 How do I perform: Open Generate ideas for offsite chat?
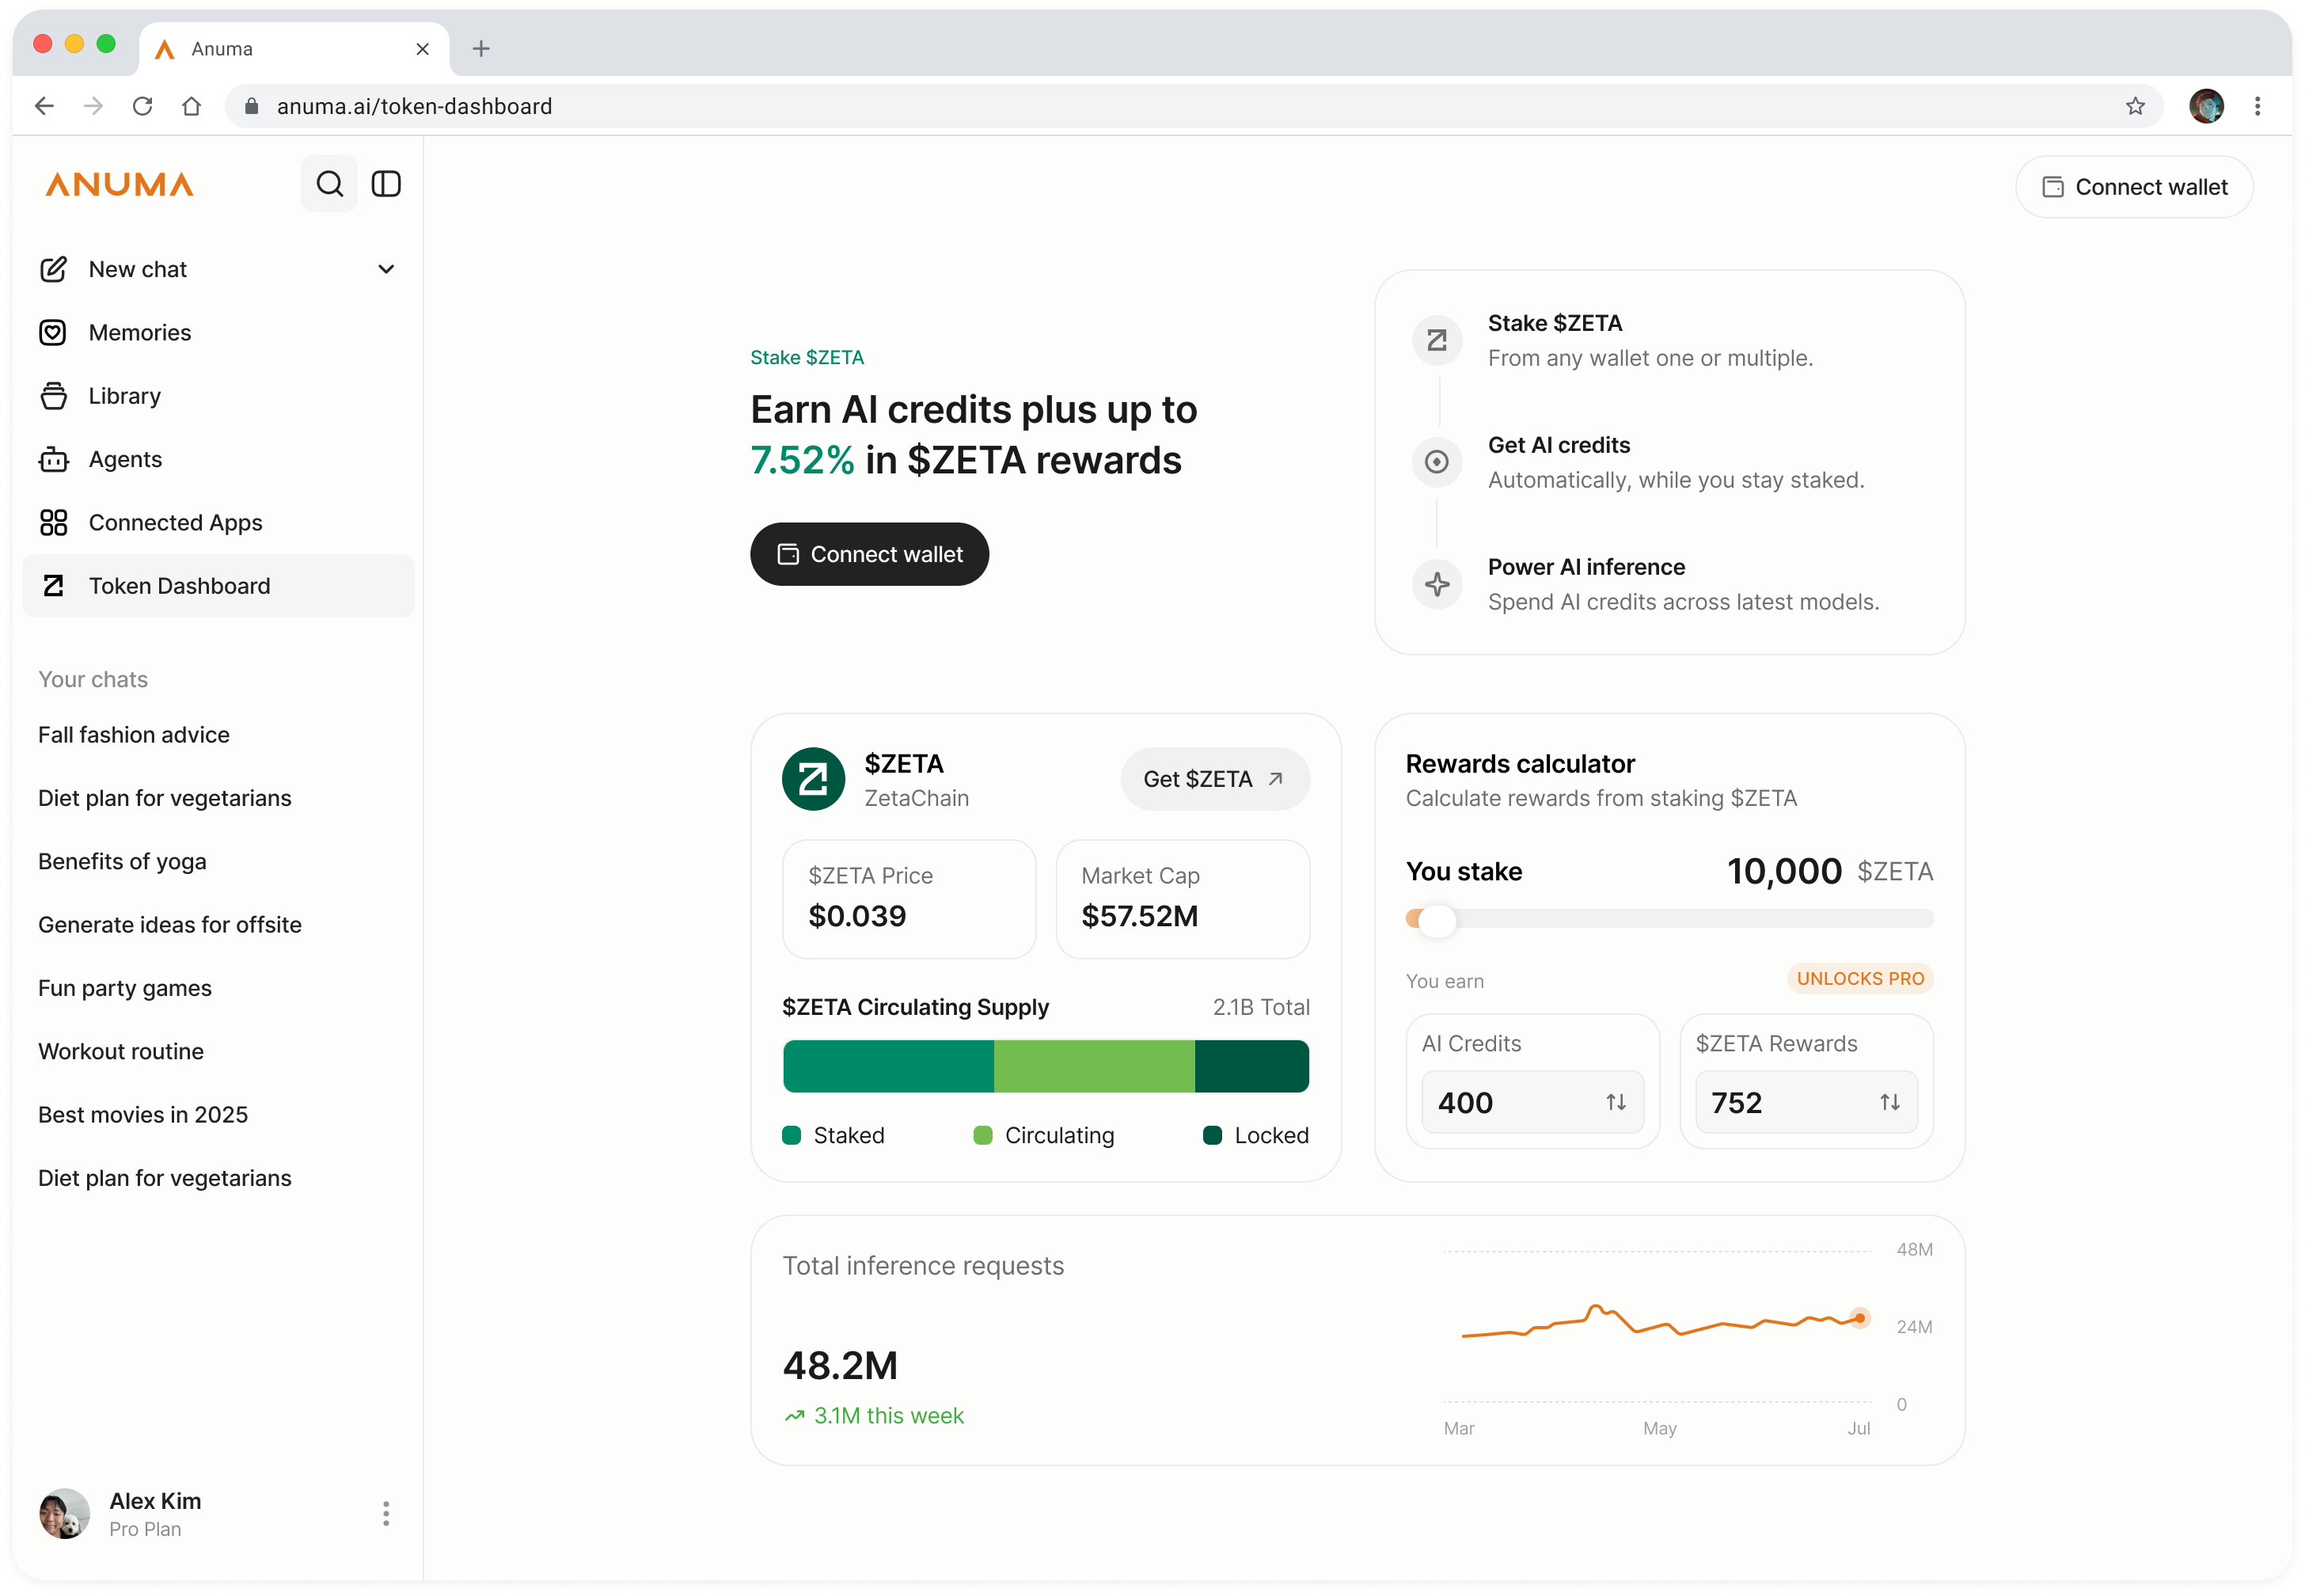click(170, 925)
